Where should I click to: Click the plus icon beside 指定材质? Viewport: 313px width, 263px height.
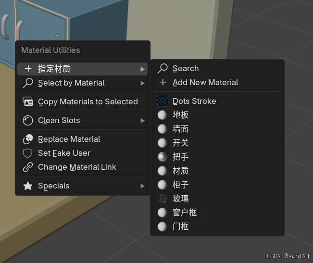pyautogui.click(x=28, y=69)
